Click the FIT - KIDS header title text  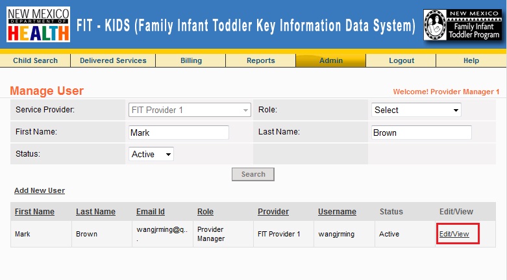coord(246,26)
